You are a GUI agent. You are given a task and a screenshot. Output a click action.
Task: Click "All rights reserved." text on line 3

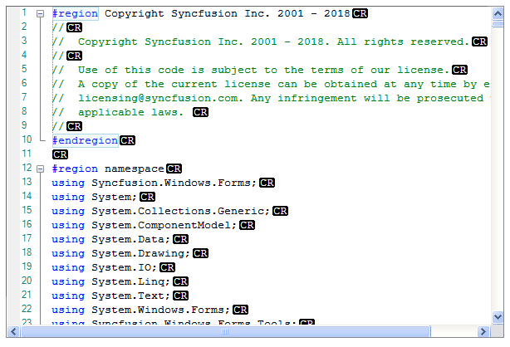click(403, 42)
